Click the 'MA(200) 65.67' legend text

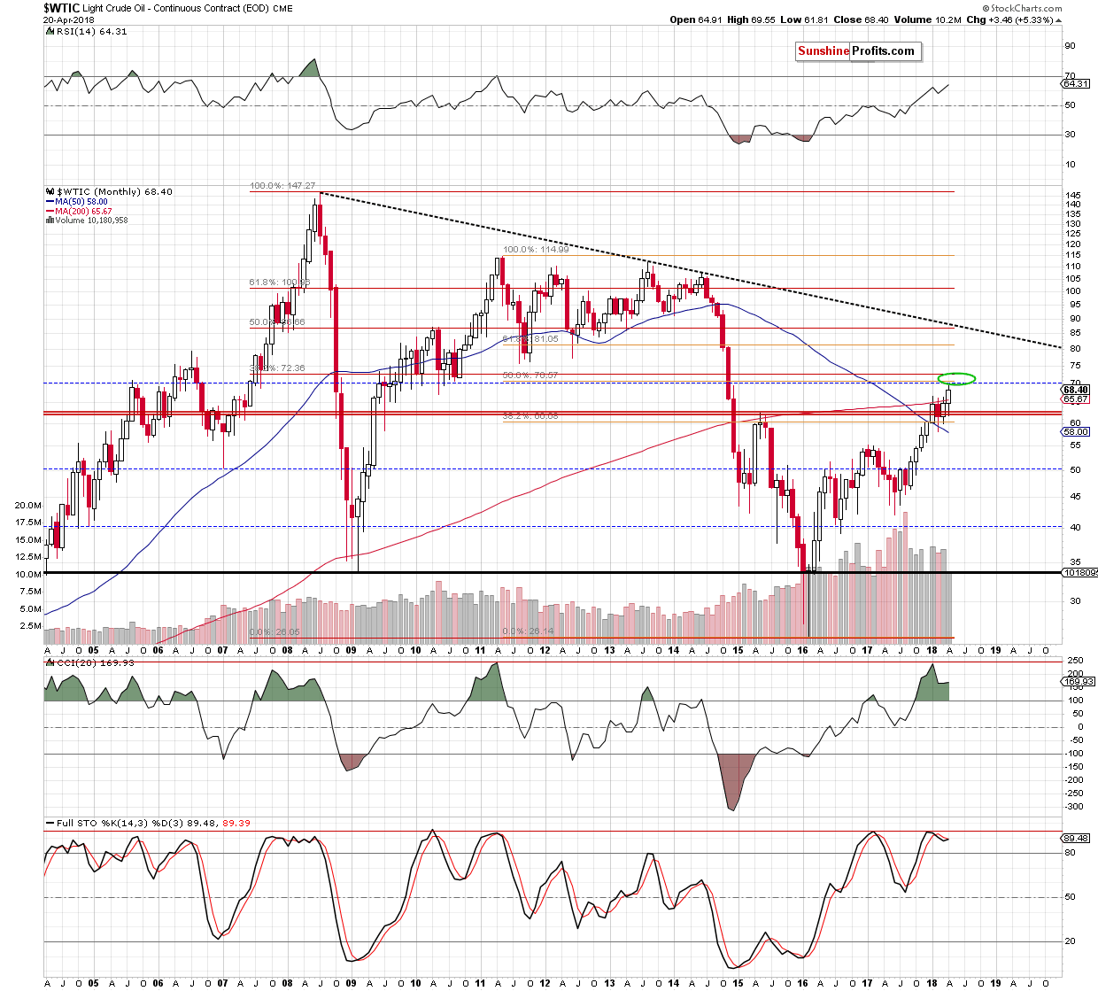pyautogui.click(x=84, y=212)
